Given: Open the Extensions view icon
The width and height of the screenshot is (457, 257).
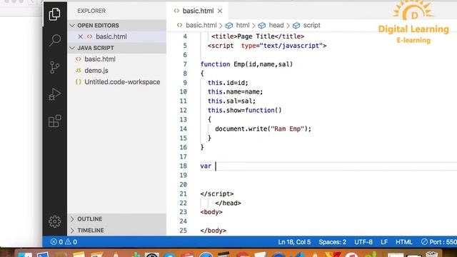Looking at the screenshot, I should pos(54,121).
